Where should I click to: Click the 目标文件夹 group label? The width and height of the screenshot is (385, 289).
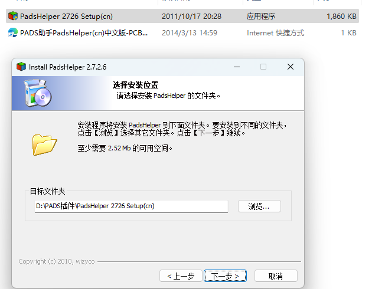click(47, 191)
